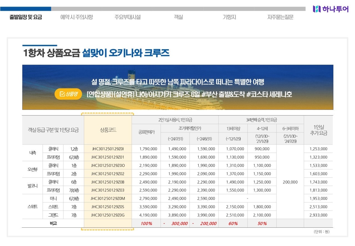355x246 pixels.
Task: Click the 13세이상 column header
Action: (233, 128)
